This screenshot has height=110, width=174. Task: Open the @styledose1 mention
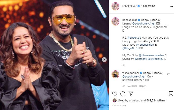click(x=156, y=59)
